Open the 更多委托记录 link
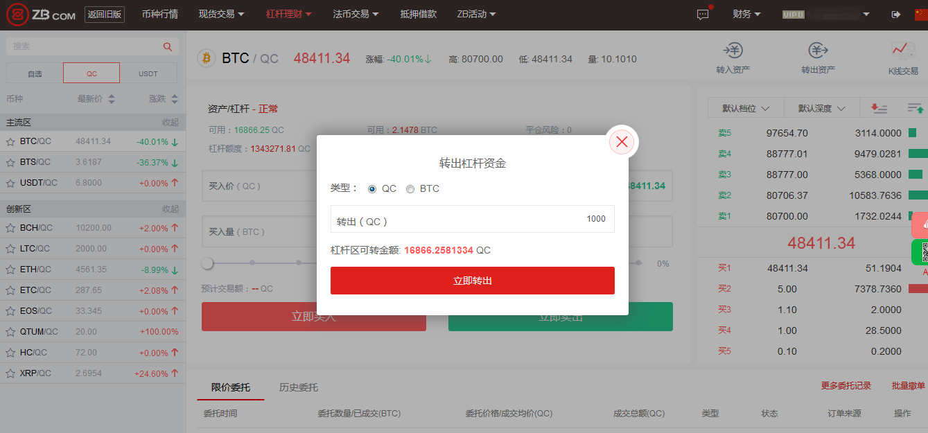 [x=846, y=386]
